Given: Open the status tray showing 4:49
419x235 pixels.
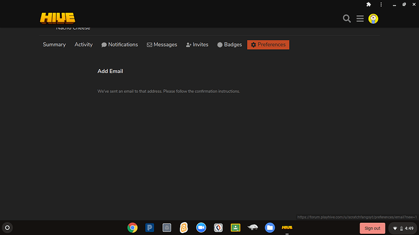Looking at the screenshot, I should point(403,228).
